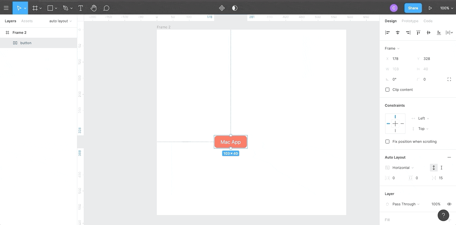Align bottom icon in Design panel
This screenshot has width=456, height=225.
tap(439, 33)
